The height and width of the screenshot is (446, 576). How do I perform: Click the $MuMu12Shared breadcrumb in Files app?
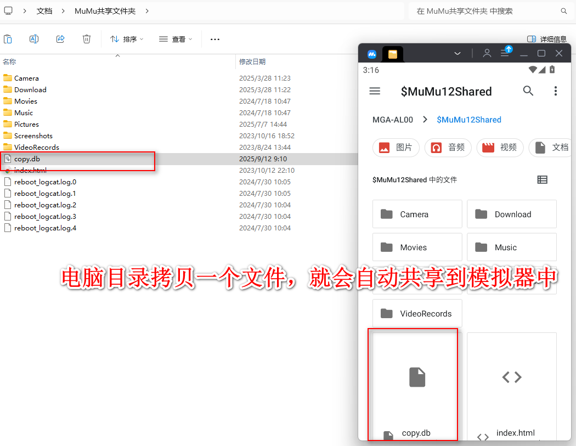[469, 120]
